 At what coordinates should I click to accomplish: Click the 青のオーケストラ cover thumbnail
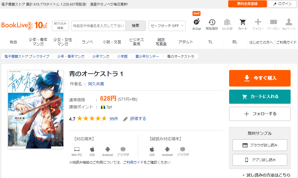(x=36, y=109)
